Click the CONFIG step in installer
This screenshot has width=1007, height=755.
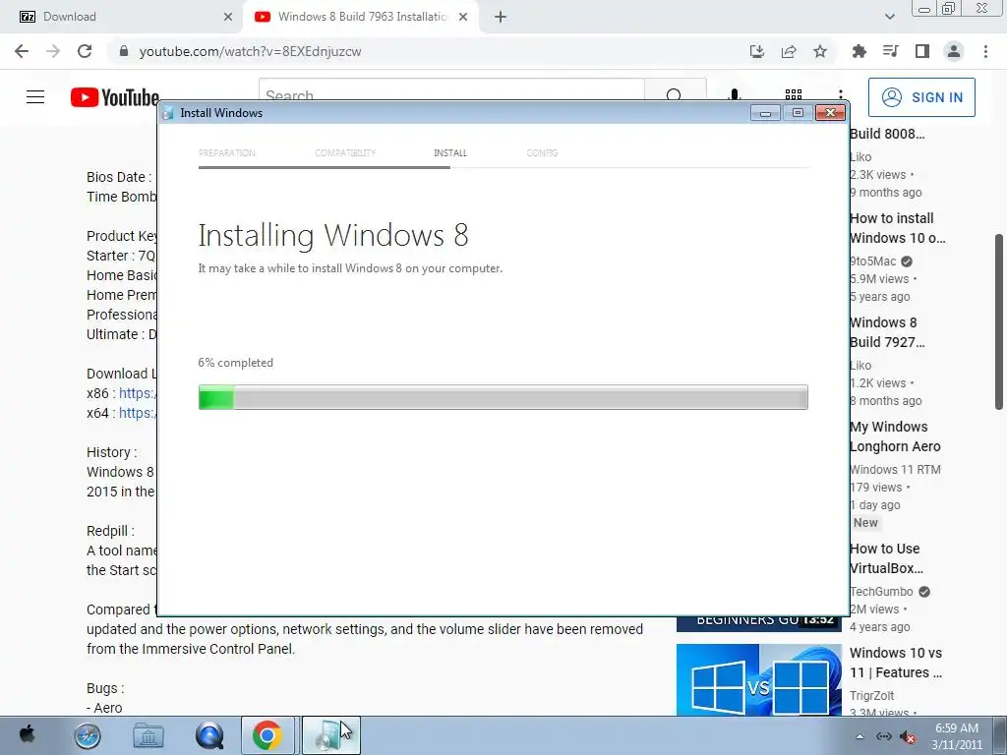[542, 152]
